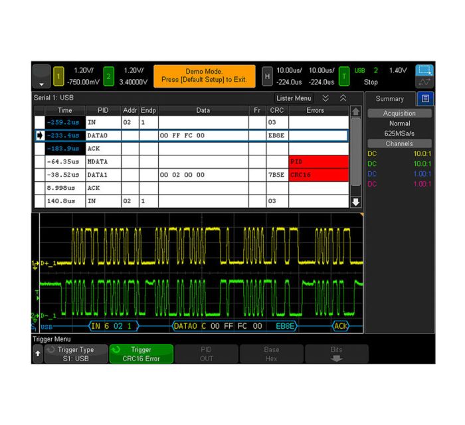Screen dimensions: 465x425
Task: Click the Data column header
Action: (x=203, y=110)
